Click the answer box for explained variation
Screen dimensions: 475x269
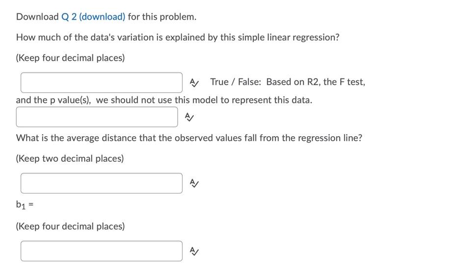101,82
